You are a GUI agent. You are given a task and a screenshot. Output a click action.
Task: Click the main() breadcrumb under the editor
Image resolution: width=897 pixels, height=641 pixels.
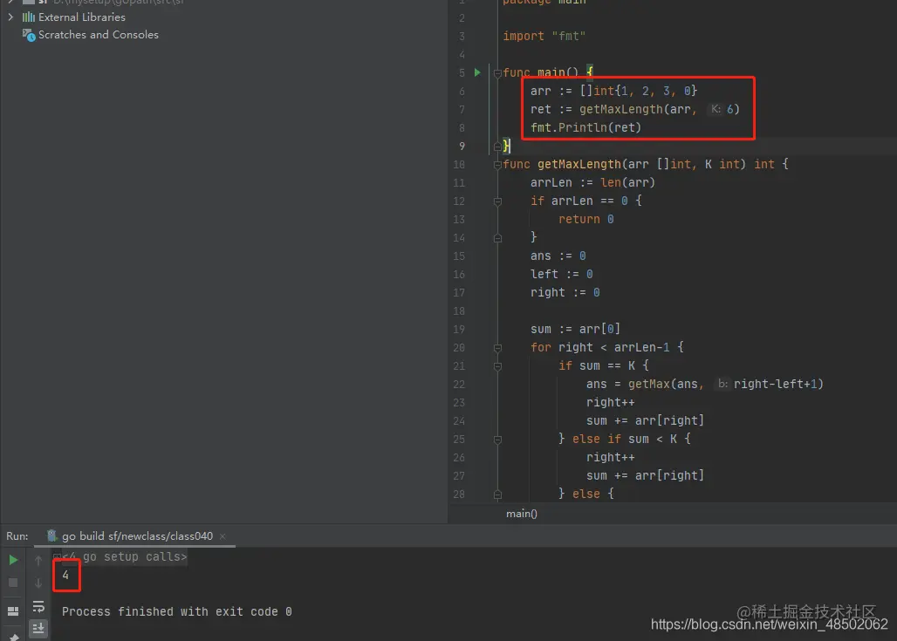(x=521, y=514)
